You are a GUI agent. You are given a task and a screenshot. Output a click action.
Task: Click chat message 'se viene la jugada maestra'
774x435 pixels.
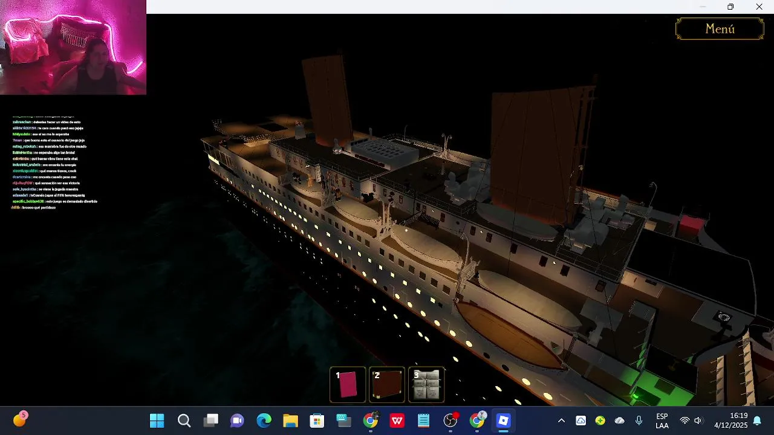58,189
